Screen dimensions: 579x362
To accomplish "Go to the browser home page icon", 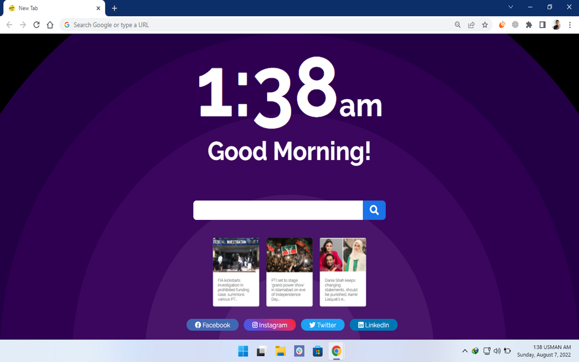I will pyautogui.click(x=50, y=25).
